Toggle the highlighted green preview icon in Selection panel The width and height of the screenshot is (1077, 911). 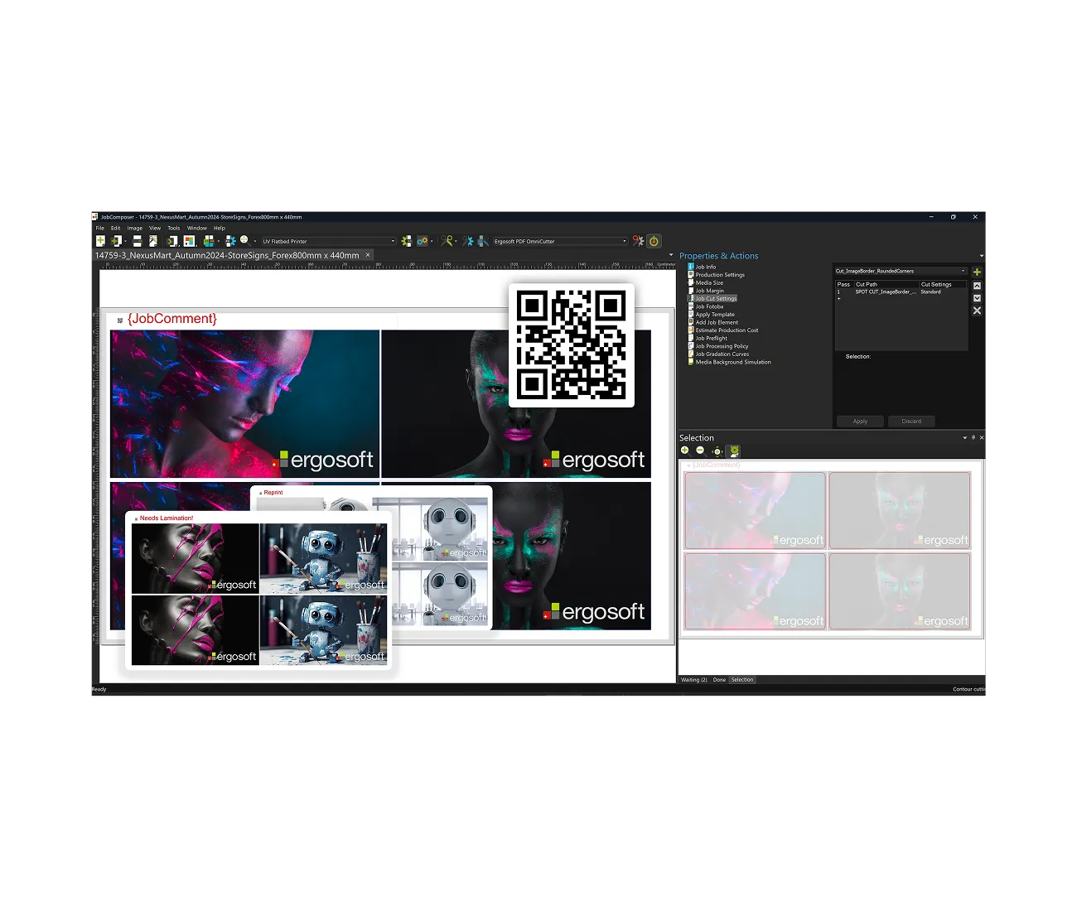point(734,451)
